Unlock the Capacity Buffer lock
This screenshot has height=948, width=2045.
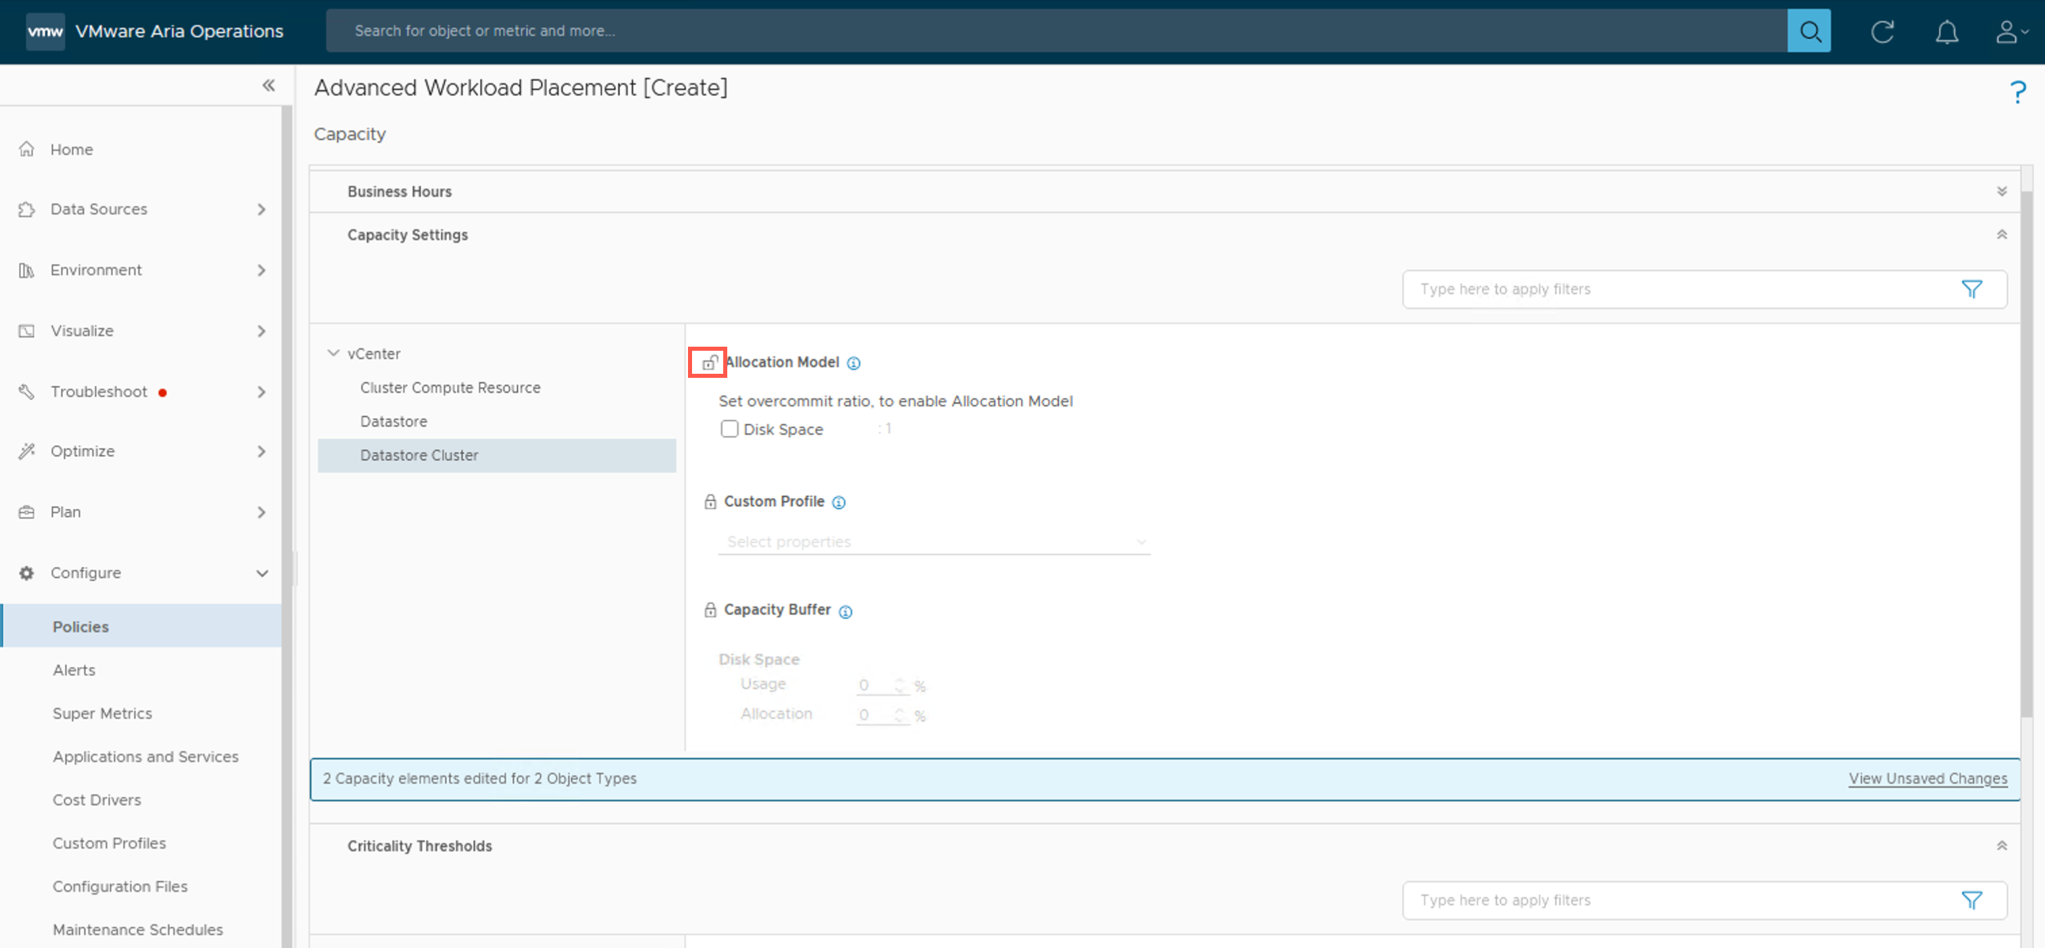coord(710,610)
